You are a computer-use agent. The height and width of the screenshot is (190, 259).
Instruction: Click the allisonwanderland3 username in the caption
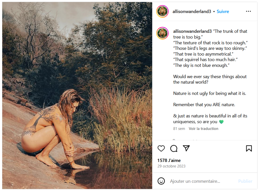[192, 31]
